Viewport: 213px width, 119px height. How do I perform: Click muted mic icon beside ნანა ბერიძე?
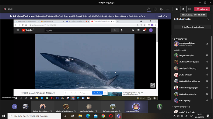(207, 101)
